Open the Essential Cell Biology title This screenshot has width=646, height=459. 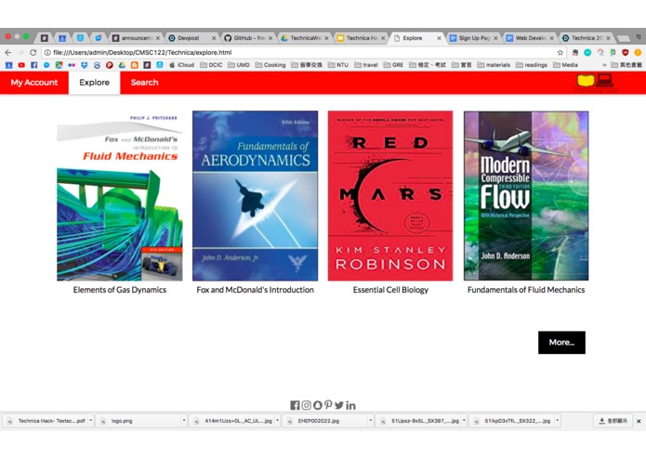coord(390,289)
